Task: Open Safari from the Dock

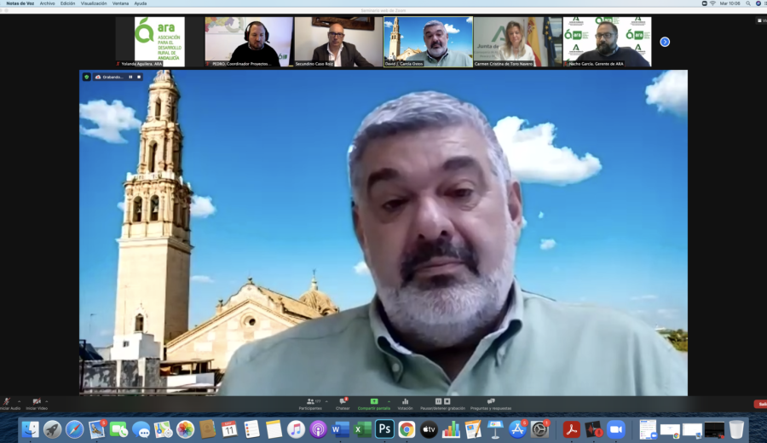Action: [74, 430]
